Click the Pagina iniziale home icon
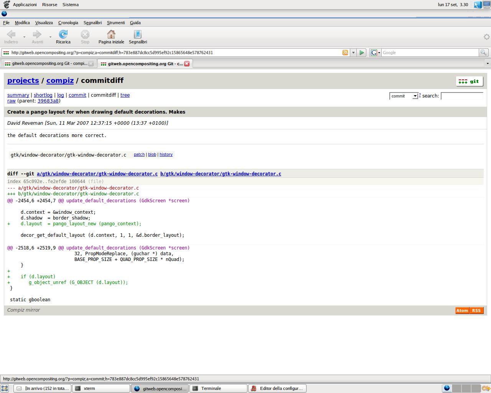Viewport: 491px width, 393px height. (x=111, y=35)
